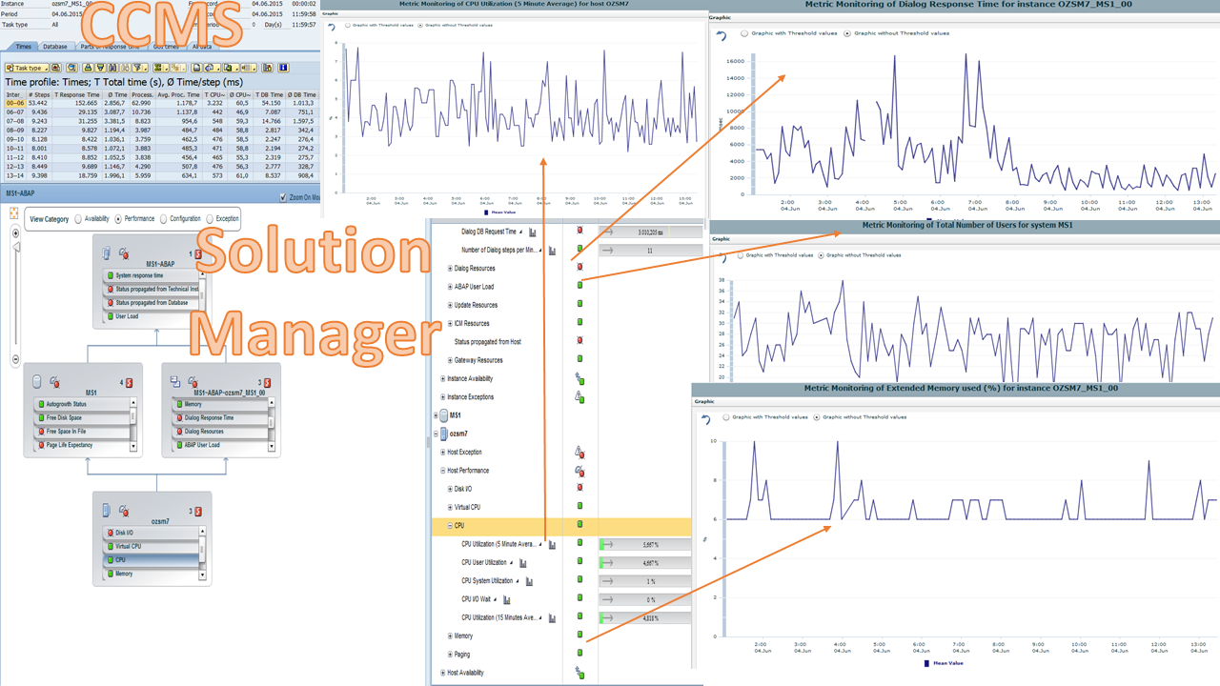The image size is (1220, 686).
Task: Click the set filter funnel icon
Action: (139, 68)
